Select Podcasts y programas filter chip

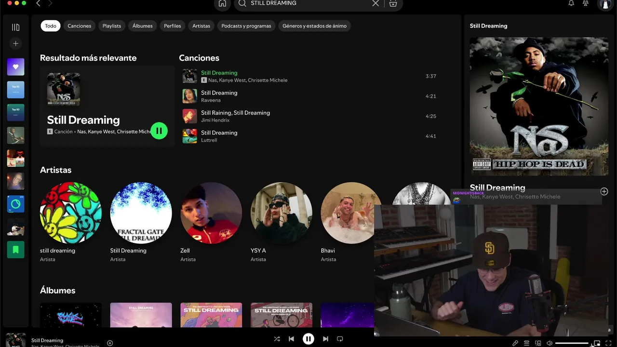click(246, 26)
